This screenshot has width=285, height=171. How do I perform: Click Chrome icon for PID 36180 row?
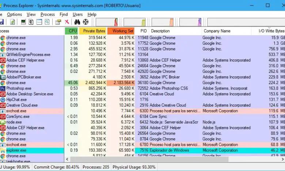tap(3, 83)
